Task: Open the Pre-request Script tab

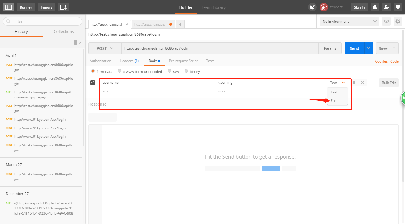Action: coord(183,61)
